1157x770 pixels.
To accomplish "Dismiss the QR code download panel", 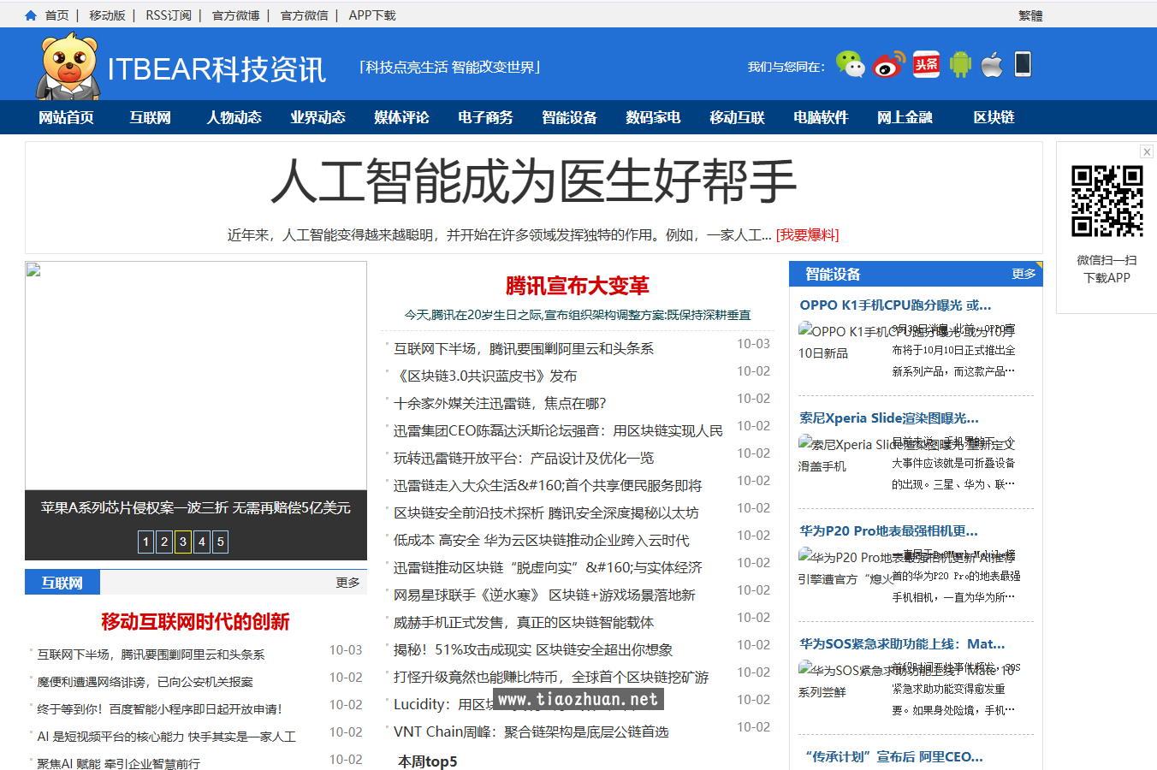I will (x=1147, y=151).
